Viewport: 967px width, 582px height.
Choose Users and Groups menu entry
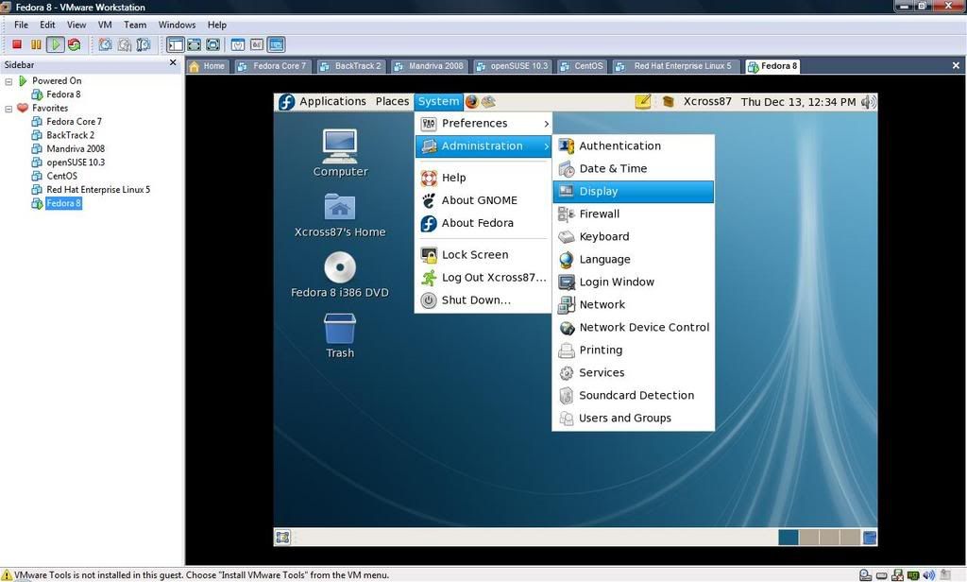634,418
